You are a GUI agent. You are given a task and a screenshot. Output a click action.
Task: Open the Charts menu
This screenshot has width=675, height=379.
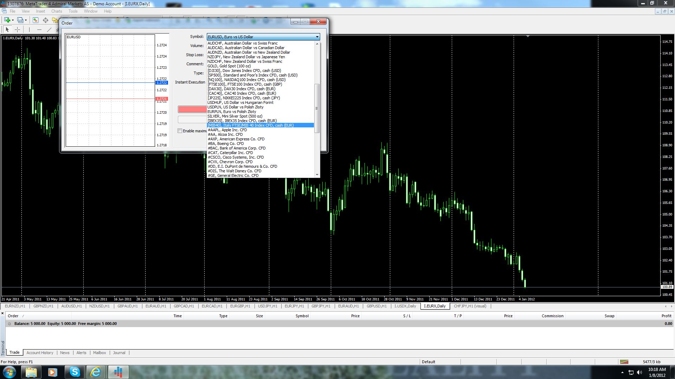click(57, 11)
